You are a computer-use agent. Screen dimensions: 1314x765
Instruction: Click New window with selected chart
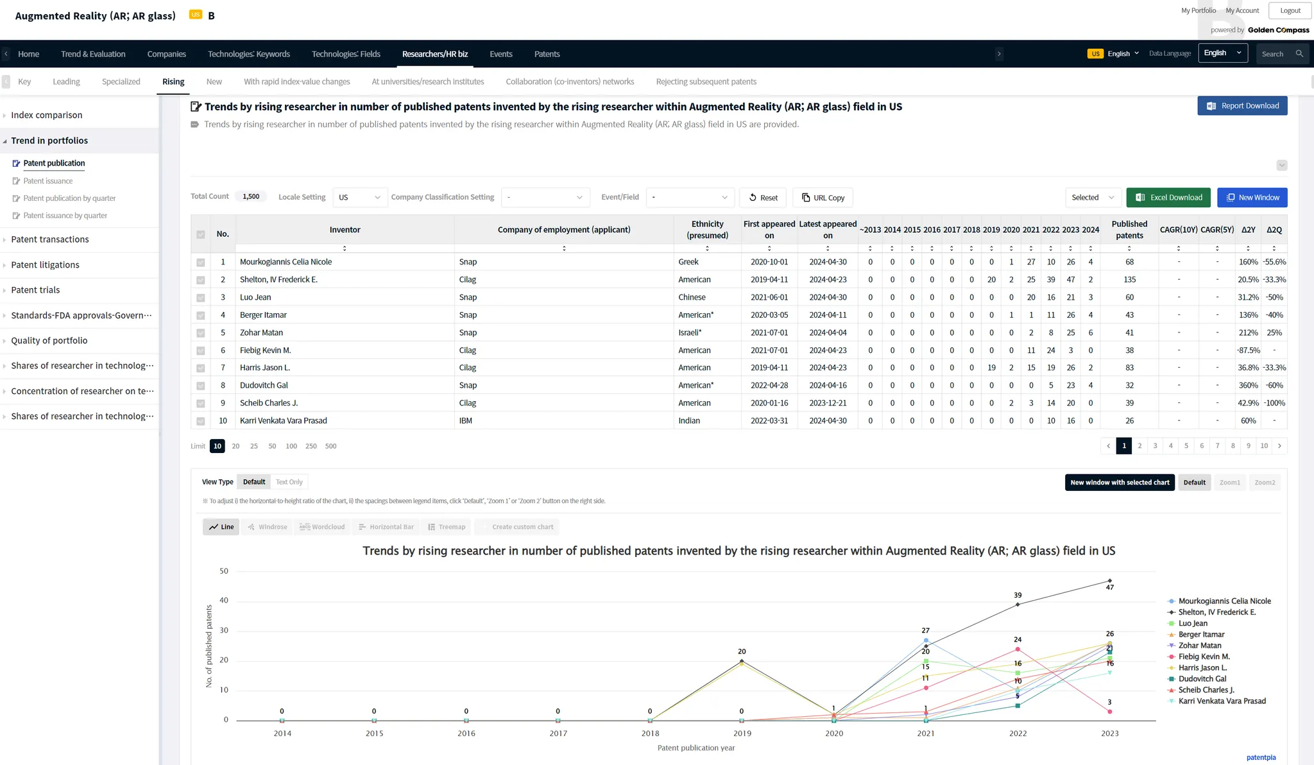pyautogui.click(x=1120, y=483)
